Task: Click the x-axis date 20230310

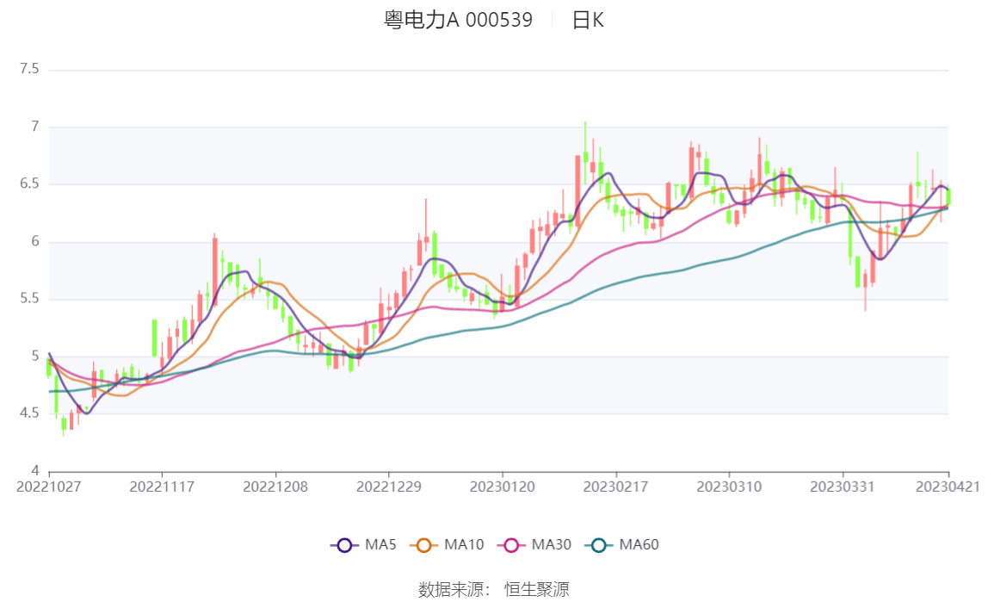Action: [x=729, y=487]
